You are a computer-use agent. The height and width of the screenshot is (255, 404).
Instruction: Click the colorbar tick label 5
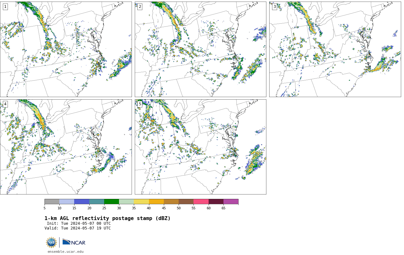coord(45,208)
